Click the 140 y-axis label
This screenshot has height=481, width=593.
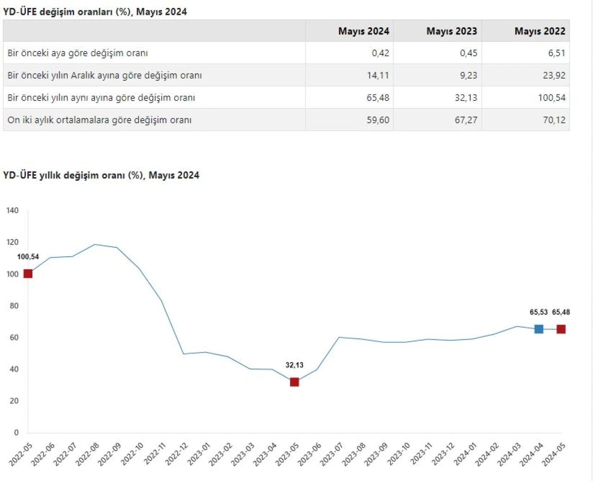coord(13,210)
